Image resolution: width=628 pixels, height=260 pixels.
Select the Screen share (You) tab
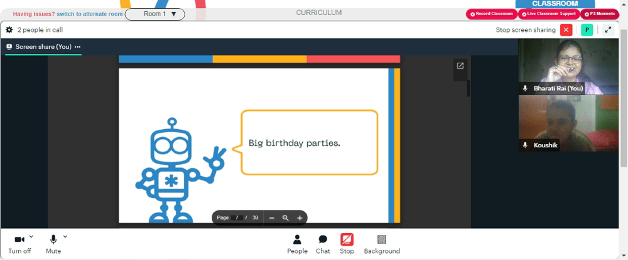[43, 47]
